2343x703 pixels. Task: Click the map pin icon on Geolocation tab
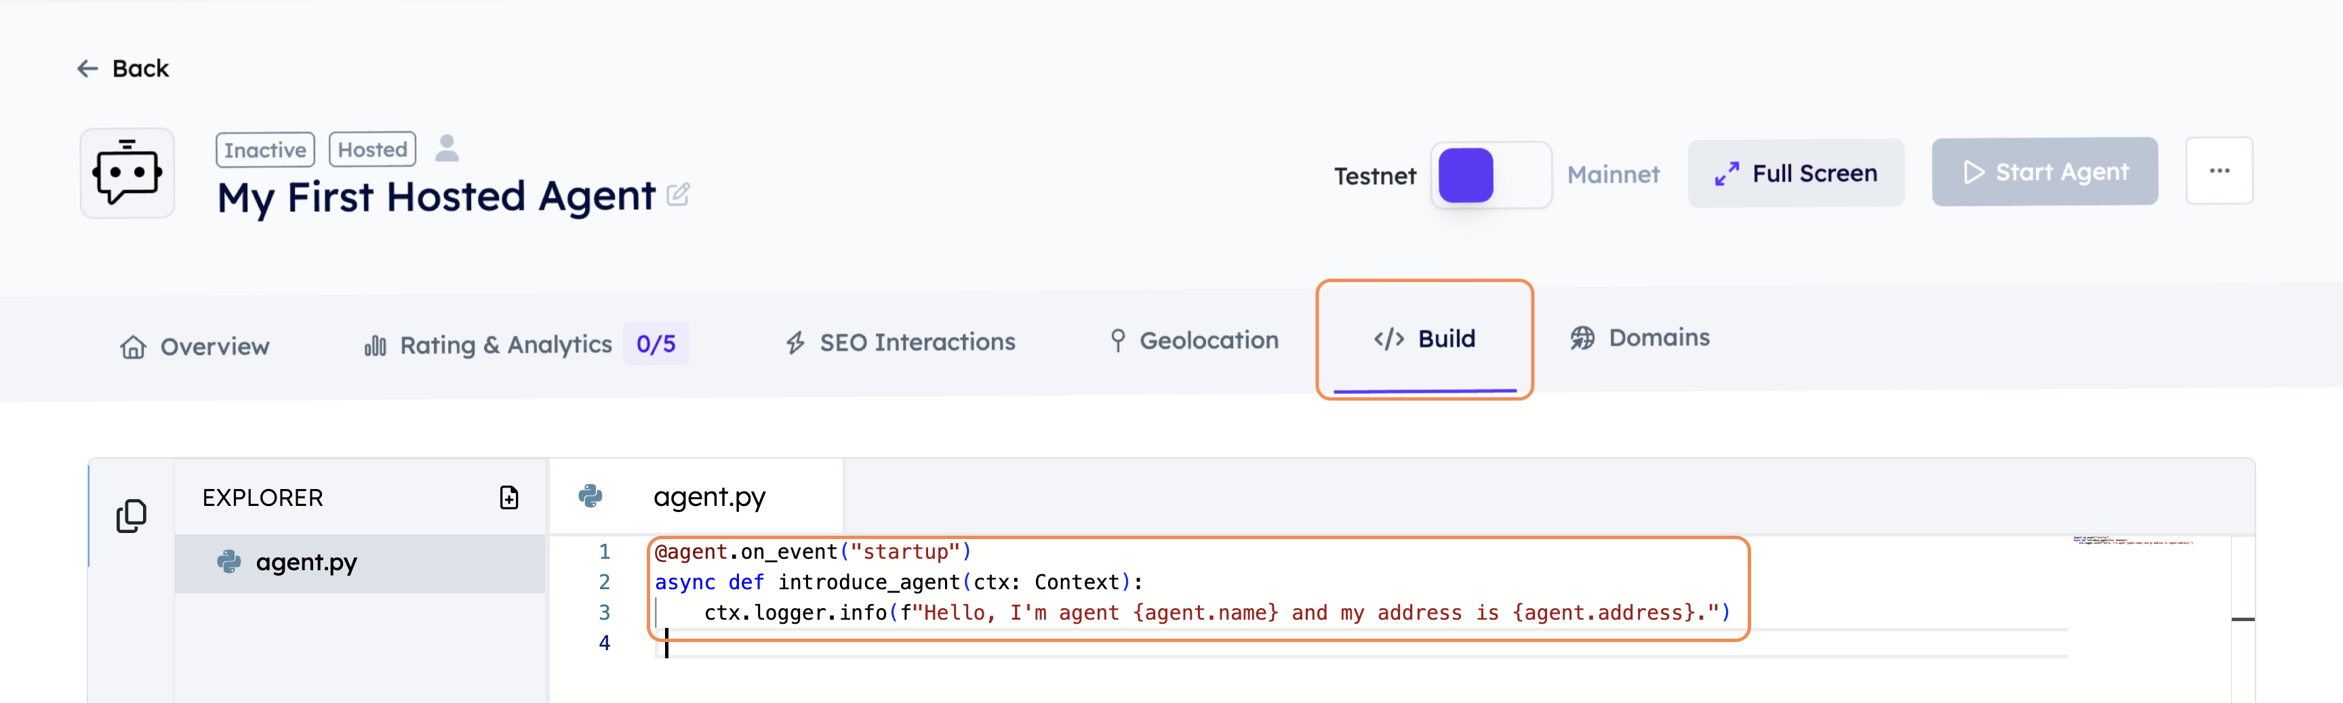1118,341
